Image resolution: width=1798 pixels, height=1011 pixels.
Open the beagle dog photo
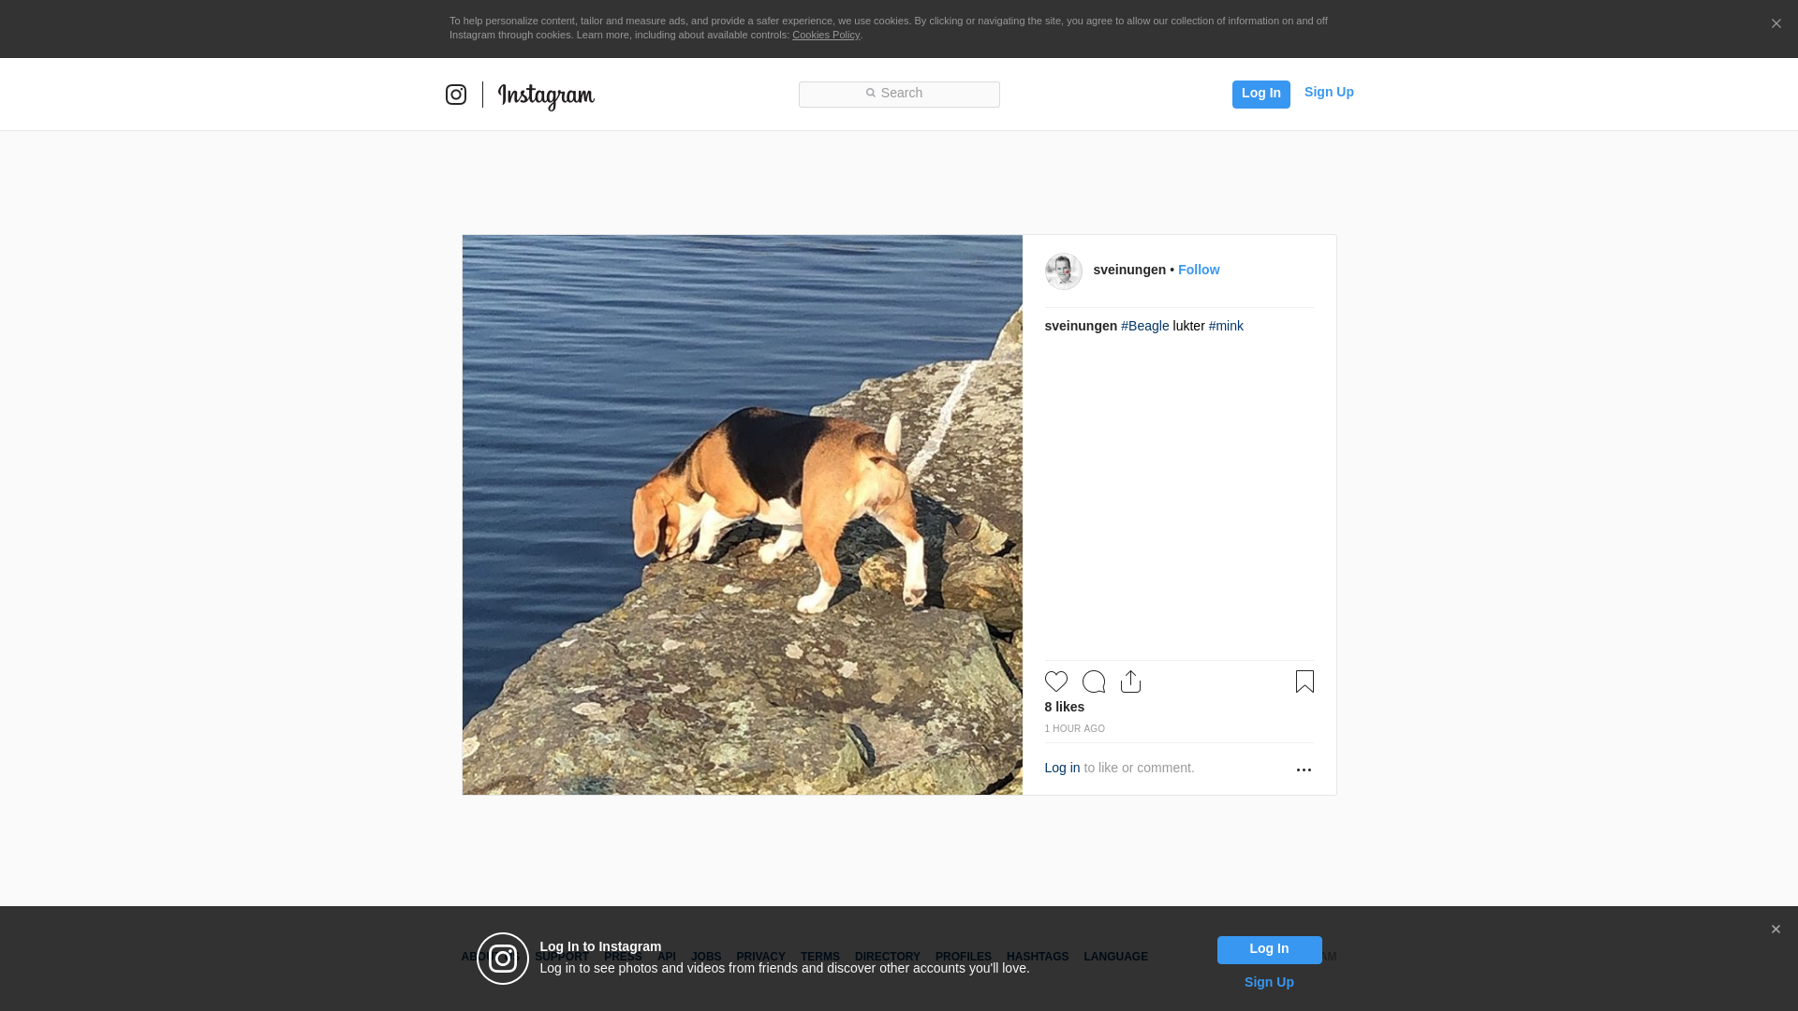click(742, 515)
